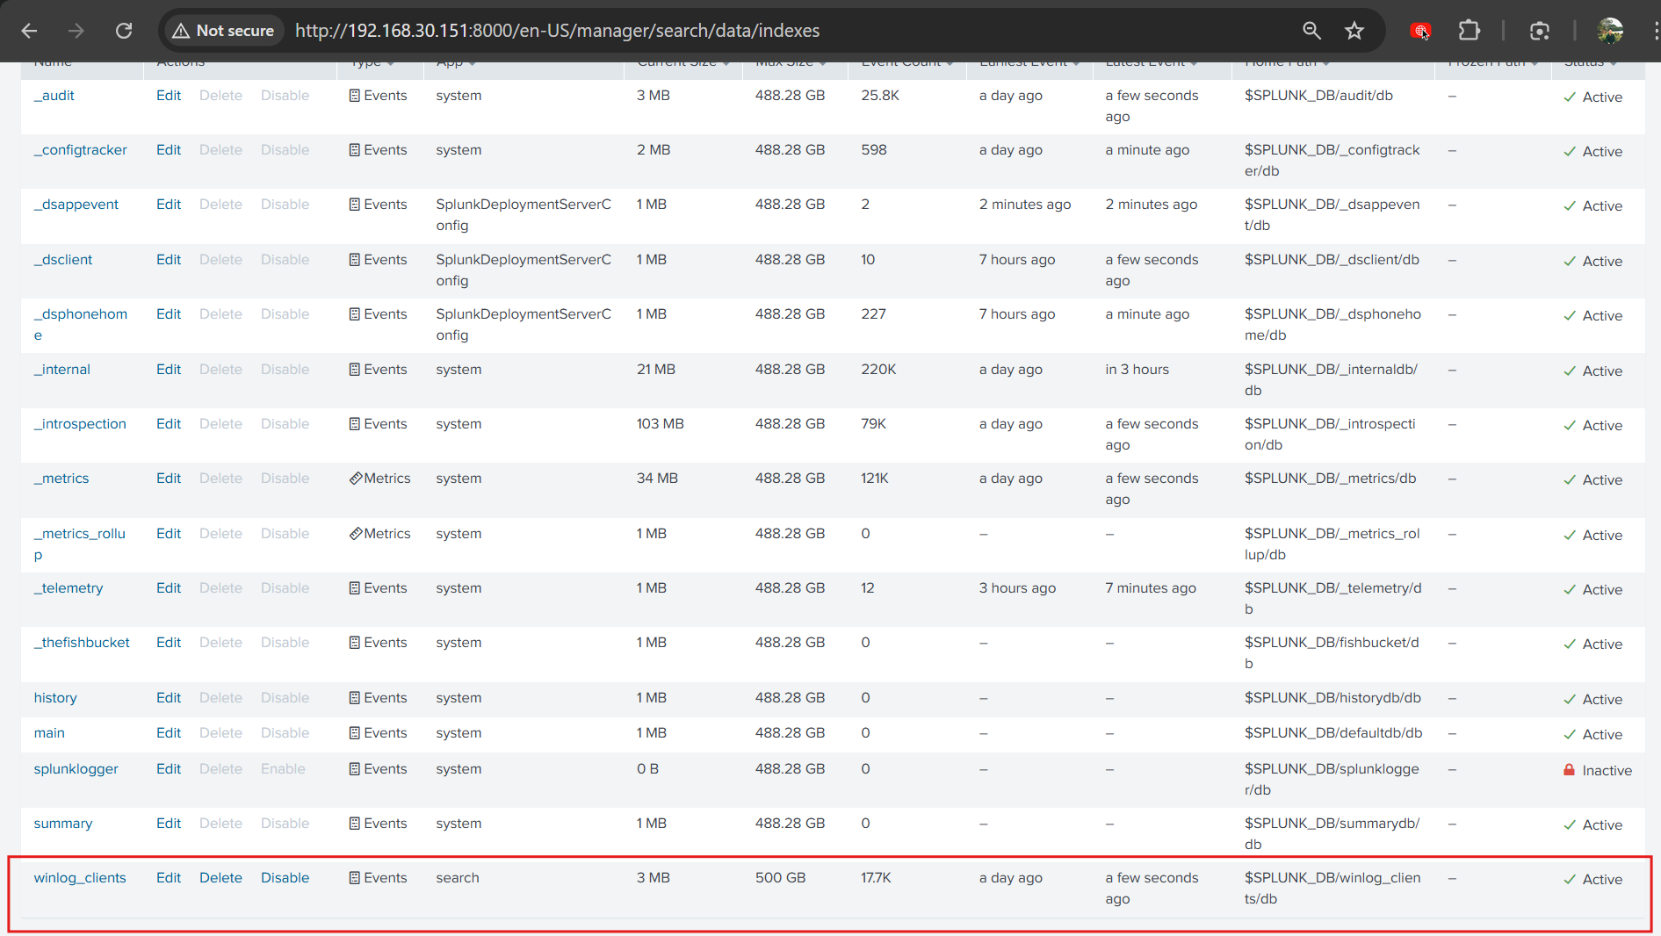Edit the _internal index
1661x936 pixels.
[169, 370]
